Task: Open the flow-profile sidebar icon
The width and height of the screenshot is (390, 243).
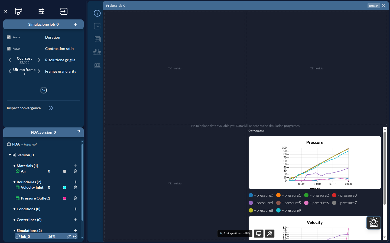Action: pos(97,52)
